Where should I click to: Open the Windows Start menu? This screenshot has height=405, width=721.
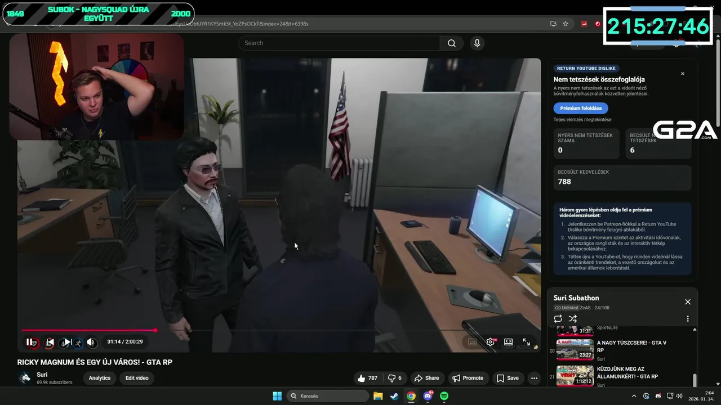coord(277,396)
